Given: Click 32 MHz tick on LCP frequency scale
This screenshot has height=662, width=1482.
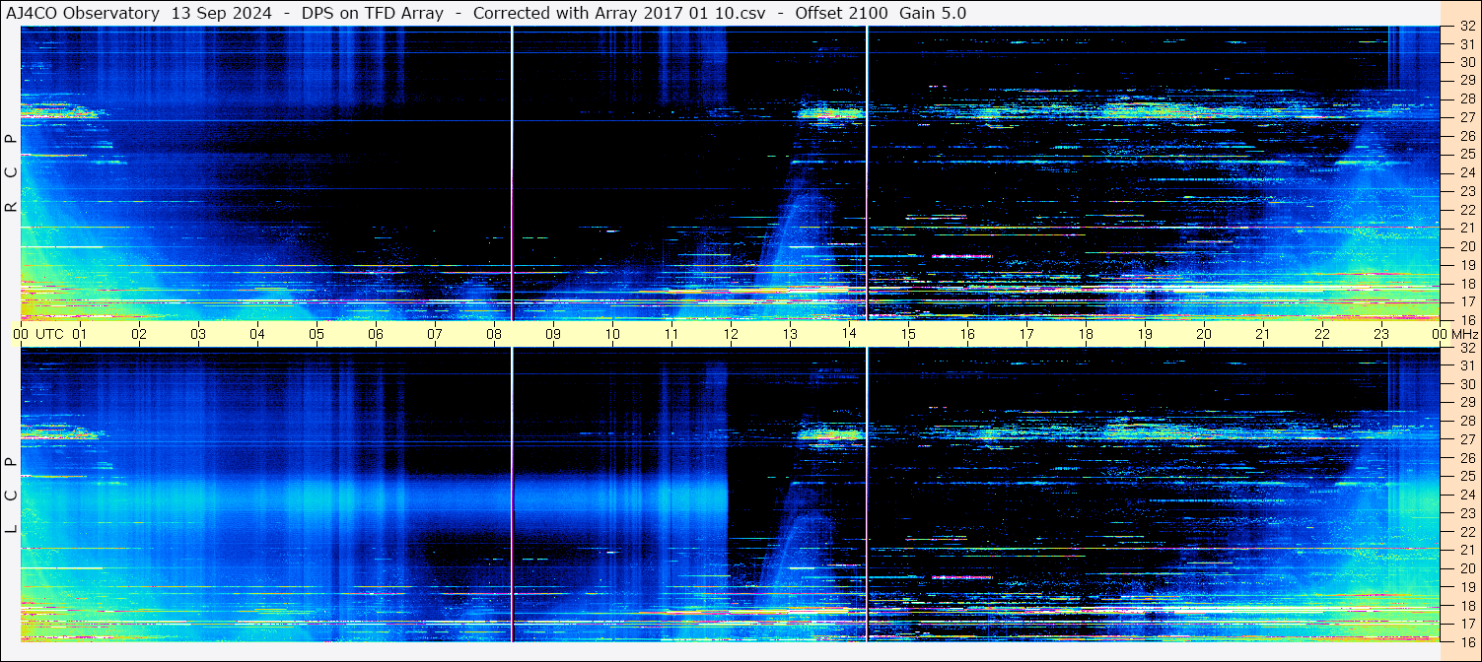Looking at the screenshot, I should click(x=1467, y=347).
